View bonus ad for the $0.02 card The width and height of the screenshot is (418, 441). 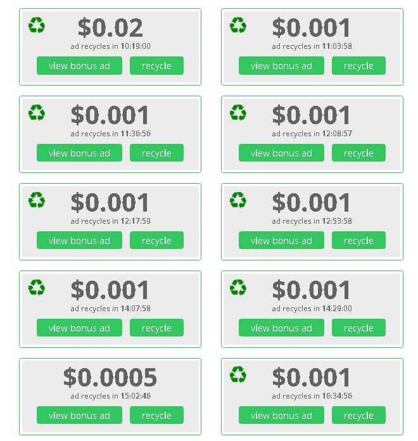coord(79,65)
